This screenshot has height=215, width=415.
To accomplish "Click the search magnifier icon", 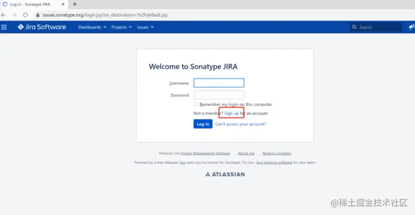I will pyautogui.click(x=354, y=27).
